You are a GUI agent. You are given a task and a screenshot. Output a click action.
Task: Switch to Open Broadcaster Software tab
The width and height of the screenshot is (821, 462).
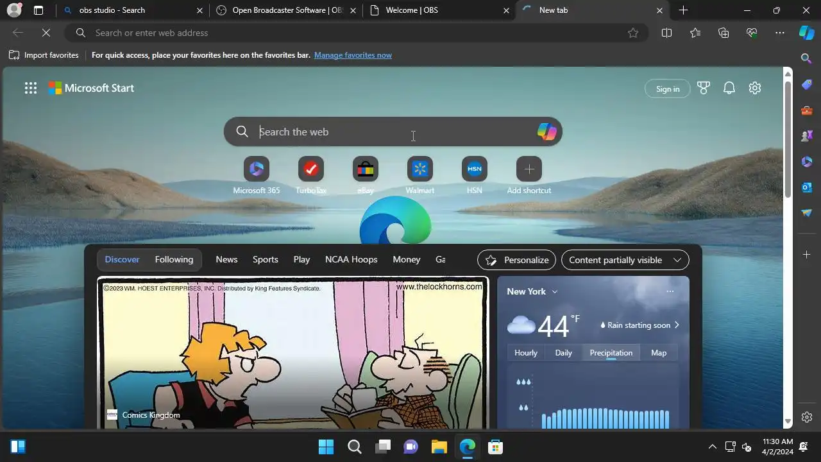coord(285,10)
